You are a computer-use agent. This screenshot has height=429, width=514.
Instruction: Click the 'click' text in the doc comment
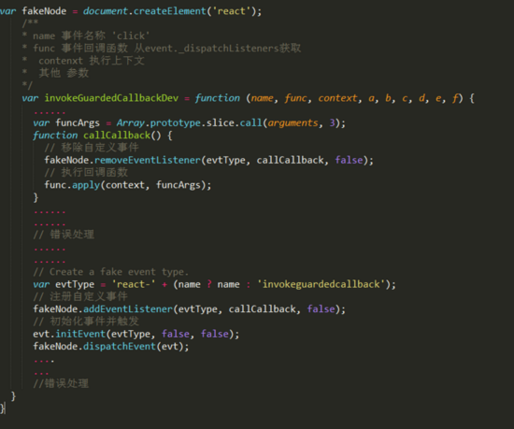click(131, 36)
